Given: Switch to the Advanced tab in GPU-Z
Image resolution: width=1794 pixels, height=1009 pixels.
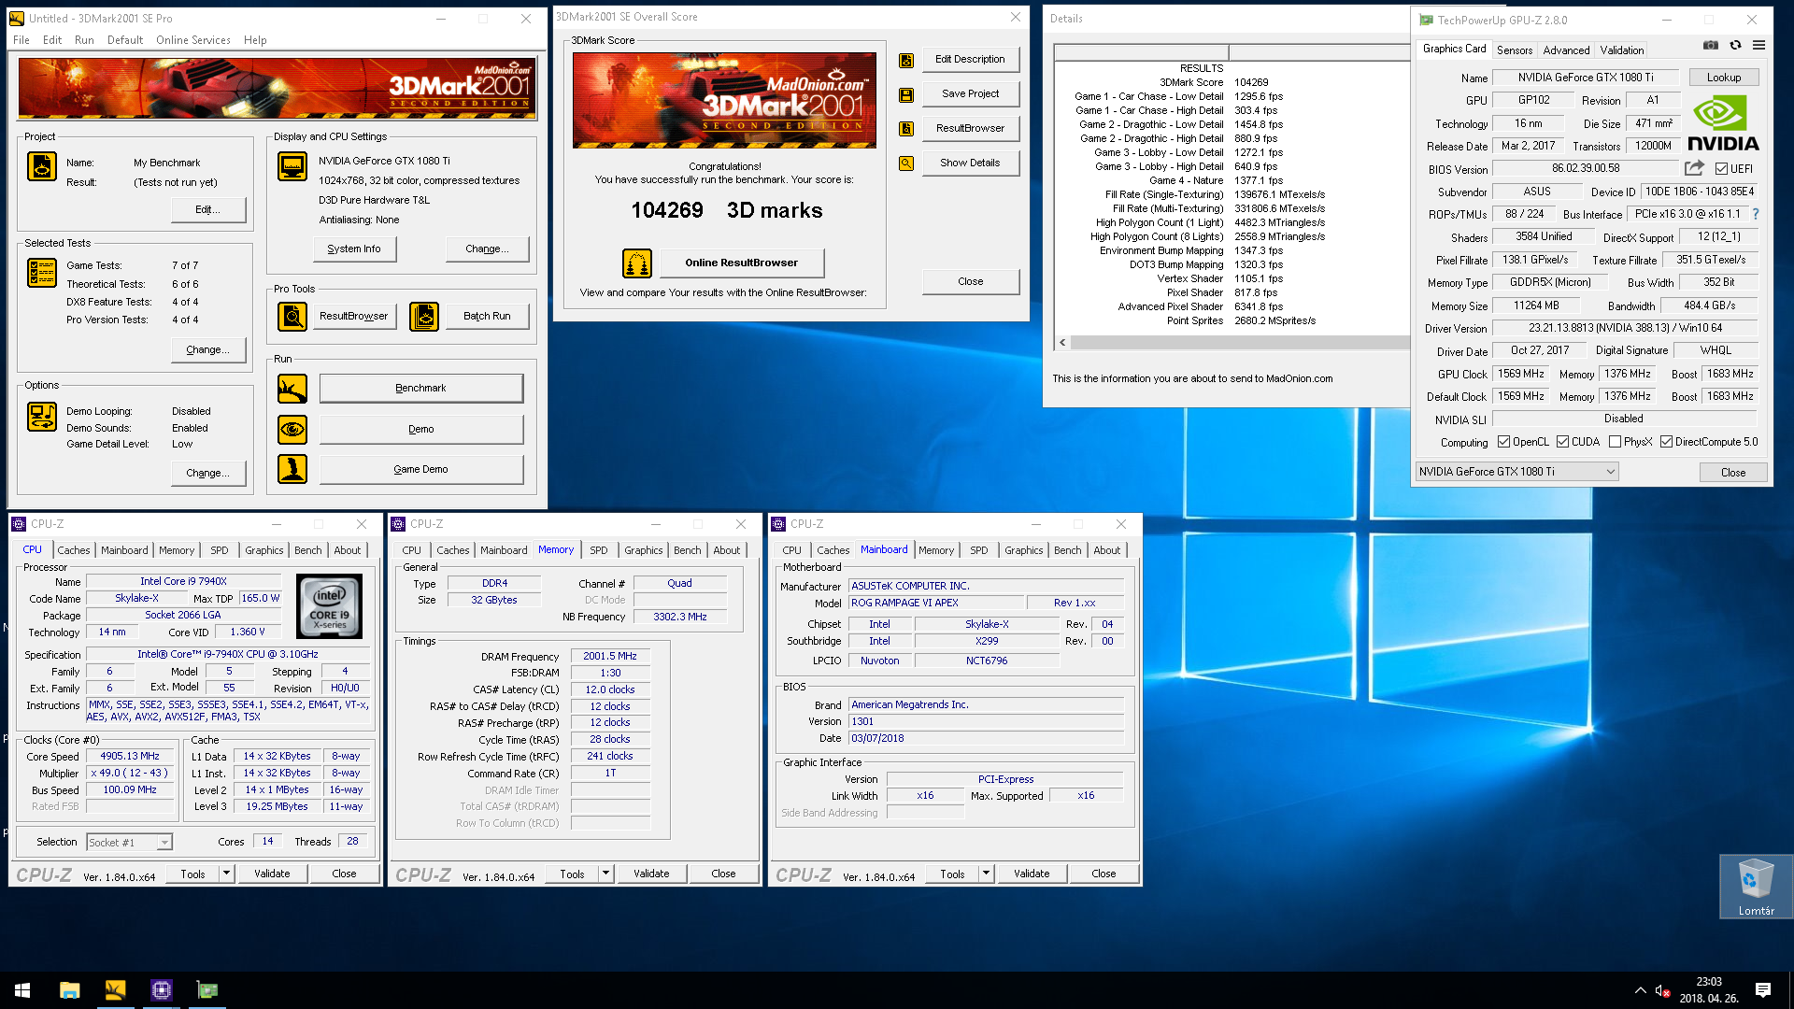Looking at the screenshot, I should tap(1566, 50).
